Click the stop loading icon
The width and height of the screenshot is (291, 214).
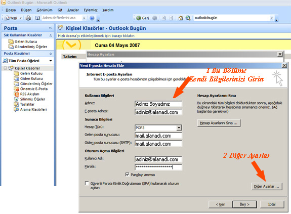(163, 18)
